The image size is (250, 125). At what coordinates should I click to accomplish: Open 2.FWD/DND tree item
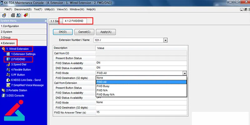(x=18, y=59)
